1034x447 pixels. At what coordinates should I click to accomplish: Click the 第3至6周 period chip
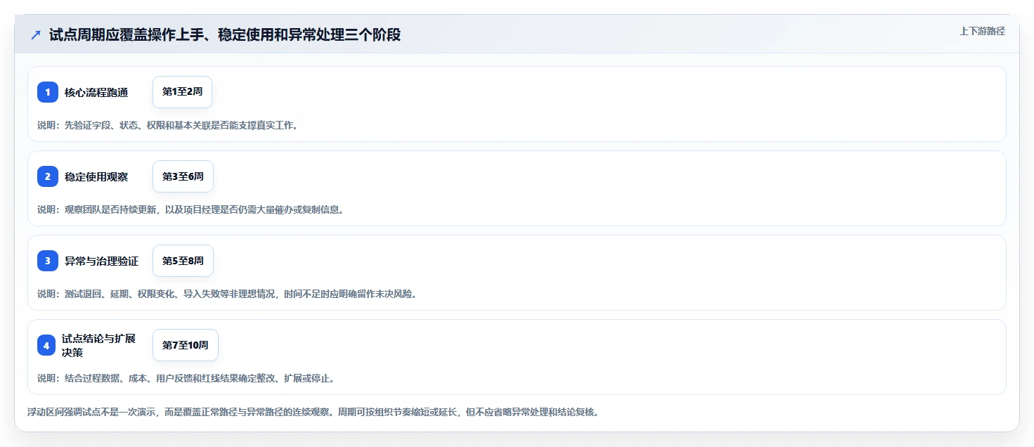click(183, 176)
